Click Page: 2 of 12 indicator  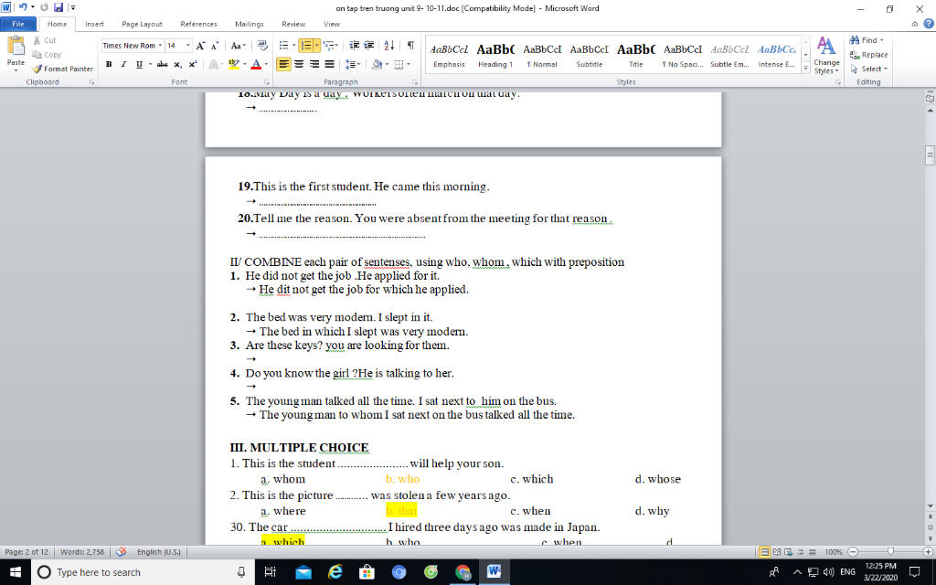[x=27, y=552]
